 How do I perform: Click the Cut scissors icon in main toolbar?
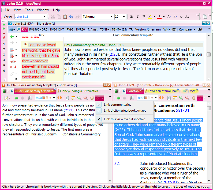(x=53, y=17)
